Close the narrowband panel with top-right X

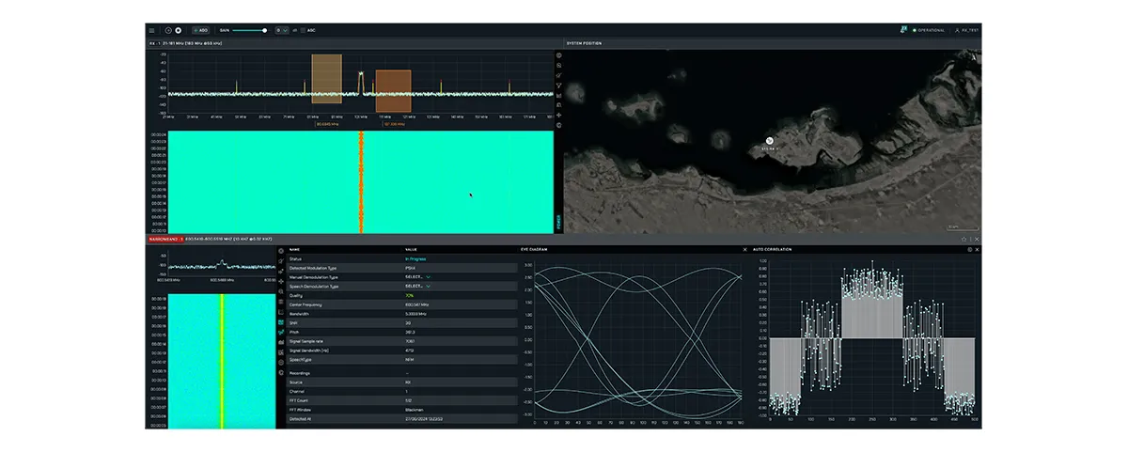(977, 239)
